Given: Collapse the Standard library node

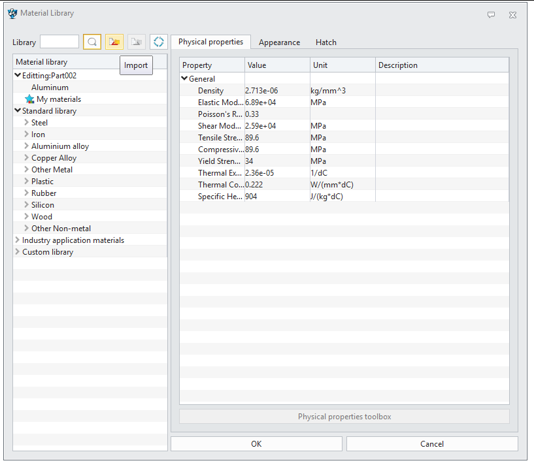Looking at the screenshot, I should (18, 111).
